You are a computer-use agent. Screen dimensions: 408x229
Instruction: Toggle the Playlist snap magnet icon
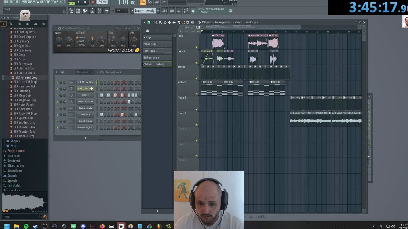pos(149,22)
